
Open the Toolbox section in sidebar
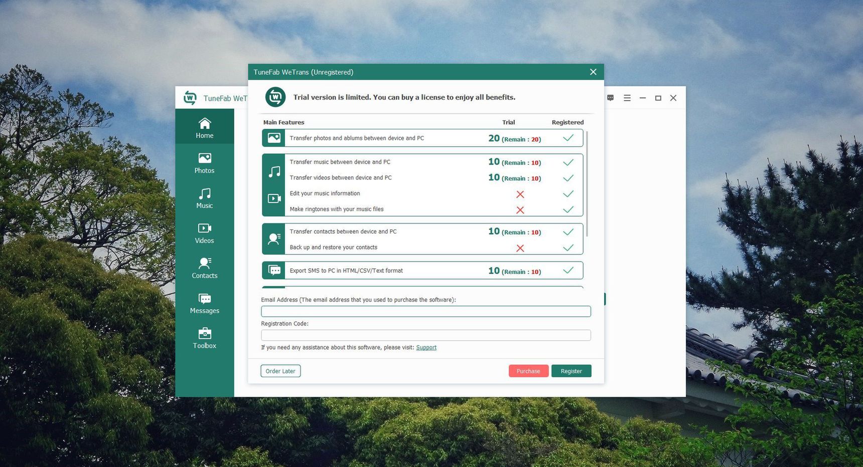204,338
